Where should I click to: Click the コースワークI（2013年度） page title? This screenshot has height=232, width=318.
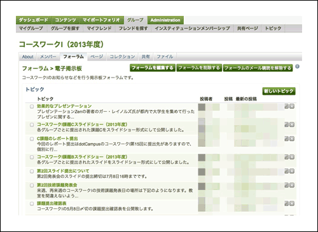click(x=61, y=44)
